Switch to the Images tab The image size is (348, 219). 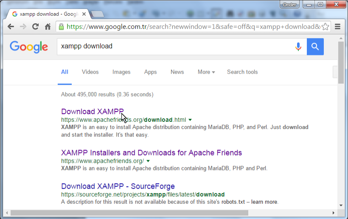121,72
